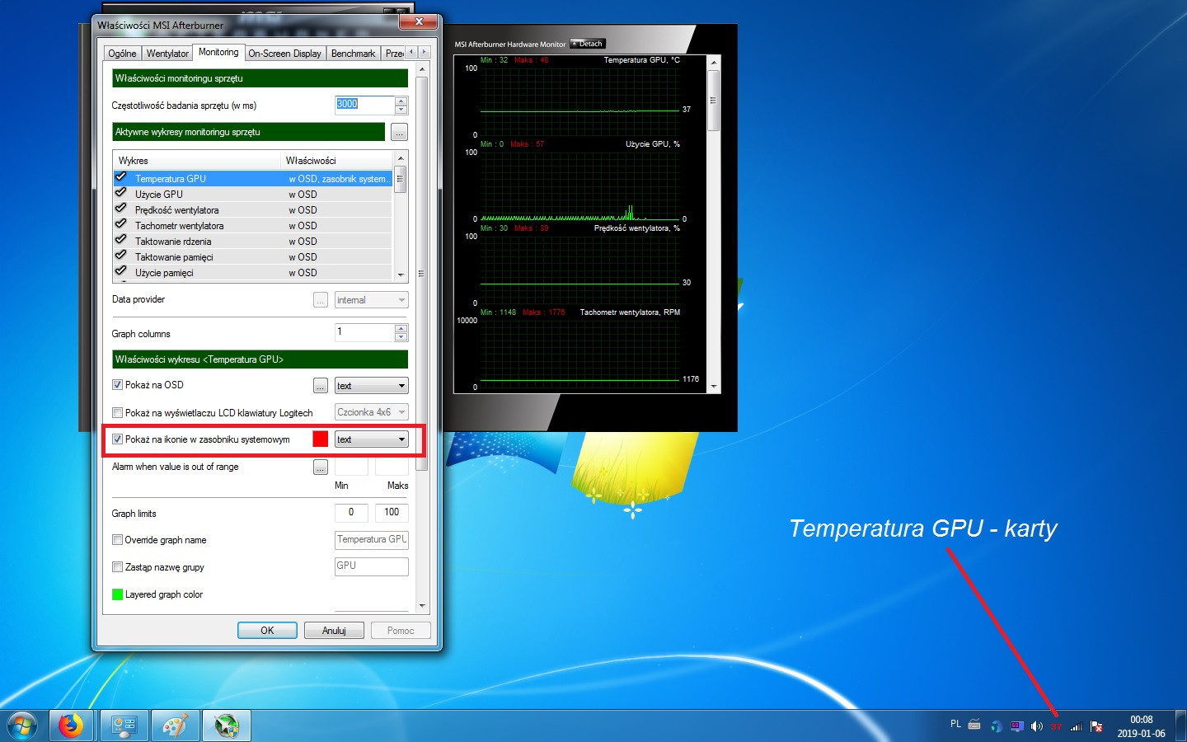The height and width of the screenshot is (742, 1187).
Task: Click the Anuluj button
Action: click(x=334, y=631)
